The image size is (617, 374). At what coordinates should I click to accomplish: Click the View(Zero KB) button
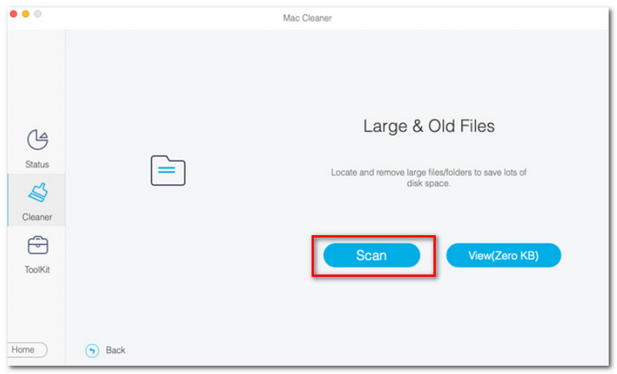point(504,255)
